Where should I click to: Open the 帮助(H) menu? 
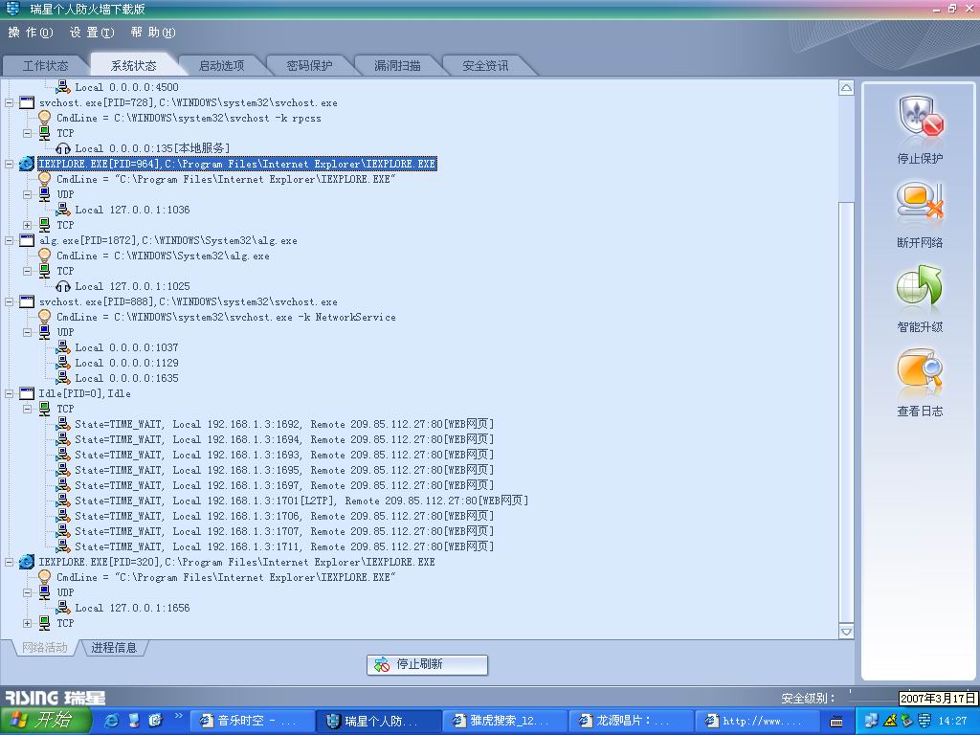tap(153, 33)
